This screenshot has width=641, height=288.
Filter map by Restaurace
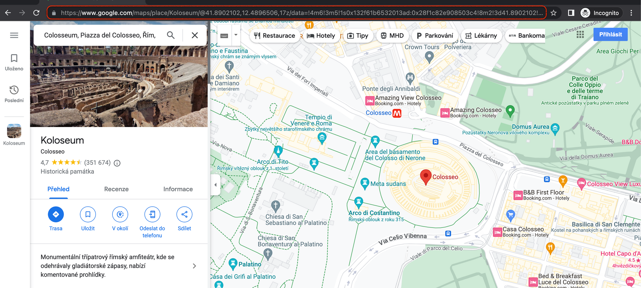pyautogui.click(x=275, y=36)
